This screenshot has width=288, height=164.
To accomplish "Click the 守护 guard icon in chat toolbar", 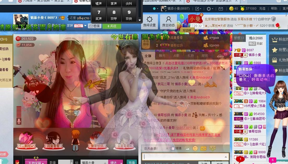I will tap(212, 148).
